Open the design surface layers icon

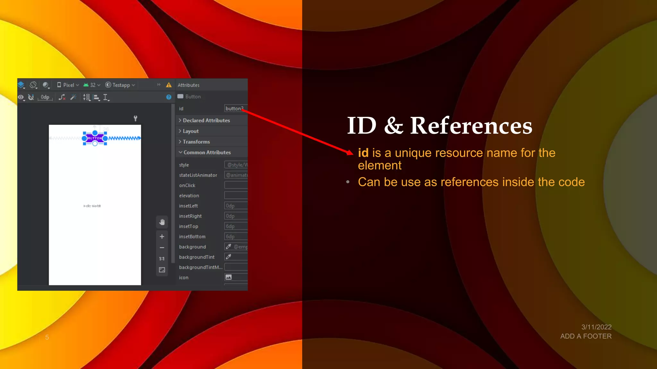coord(21,85)
